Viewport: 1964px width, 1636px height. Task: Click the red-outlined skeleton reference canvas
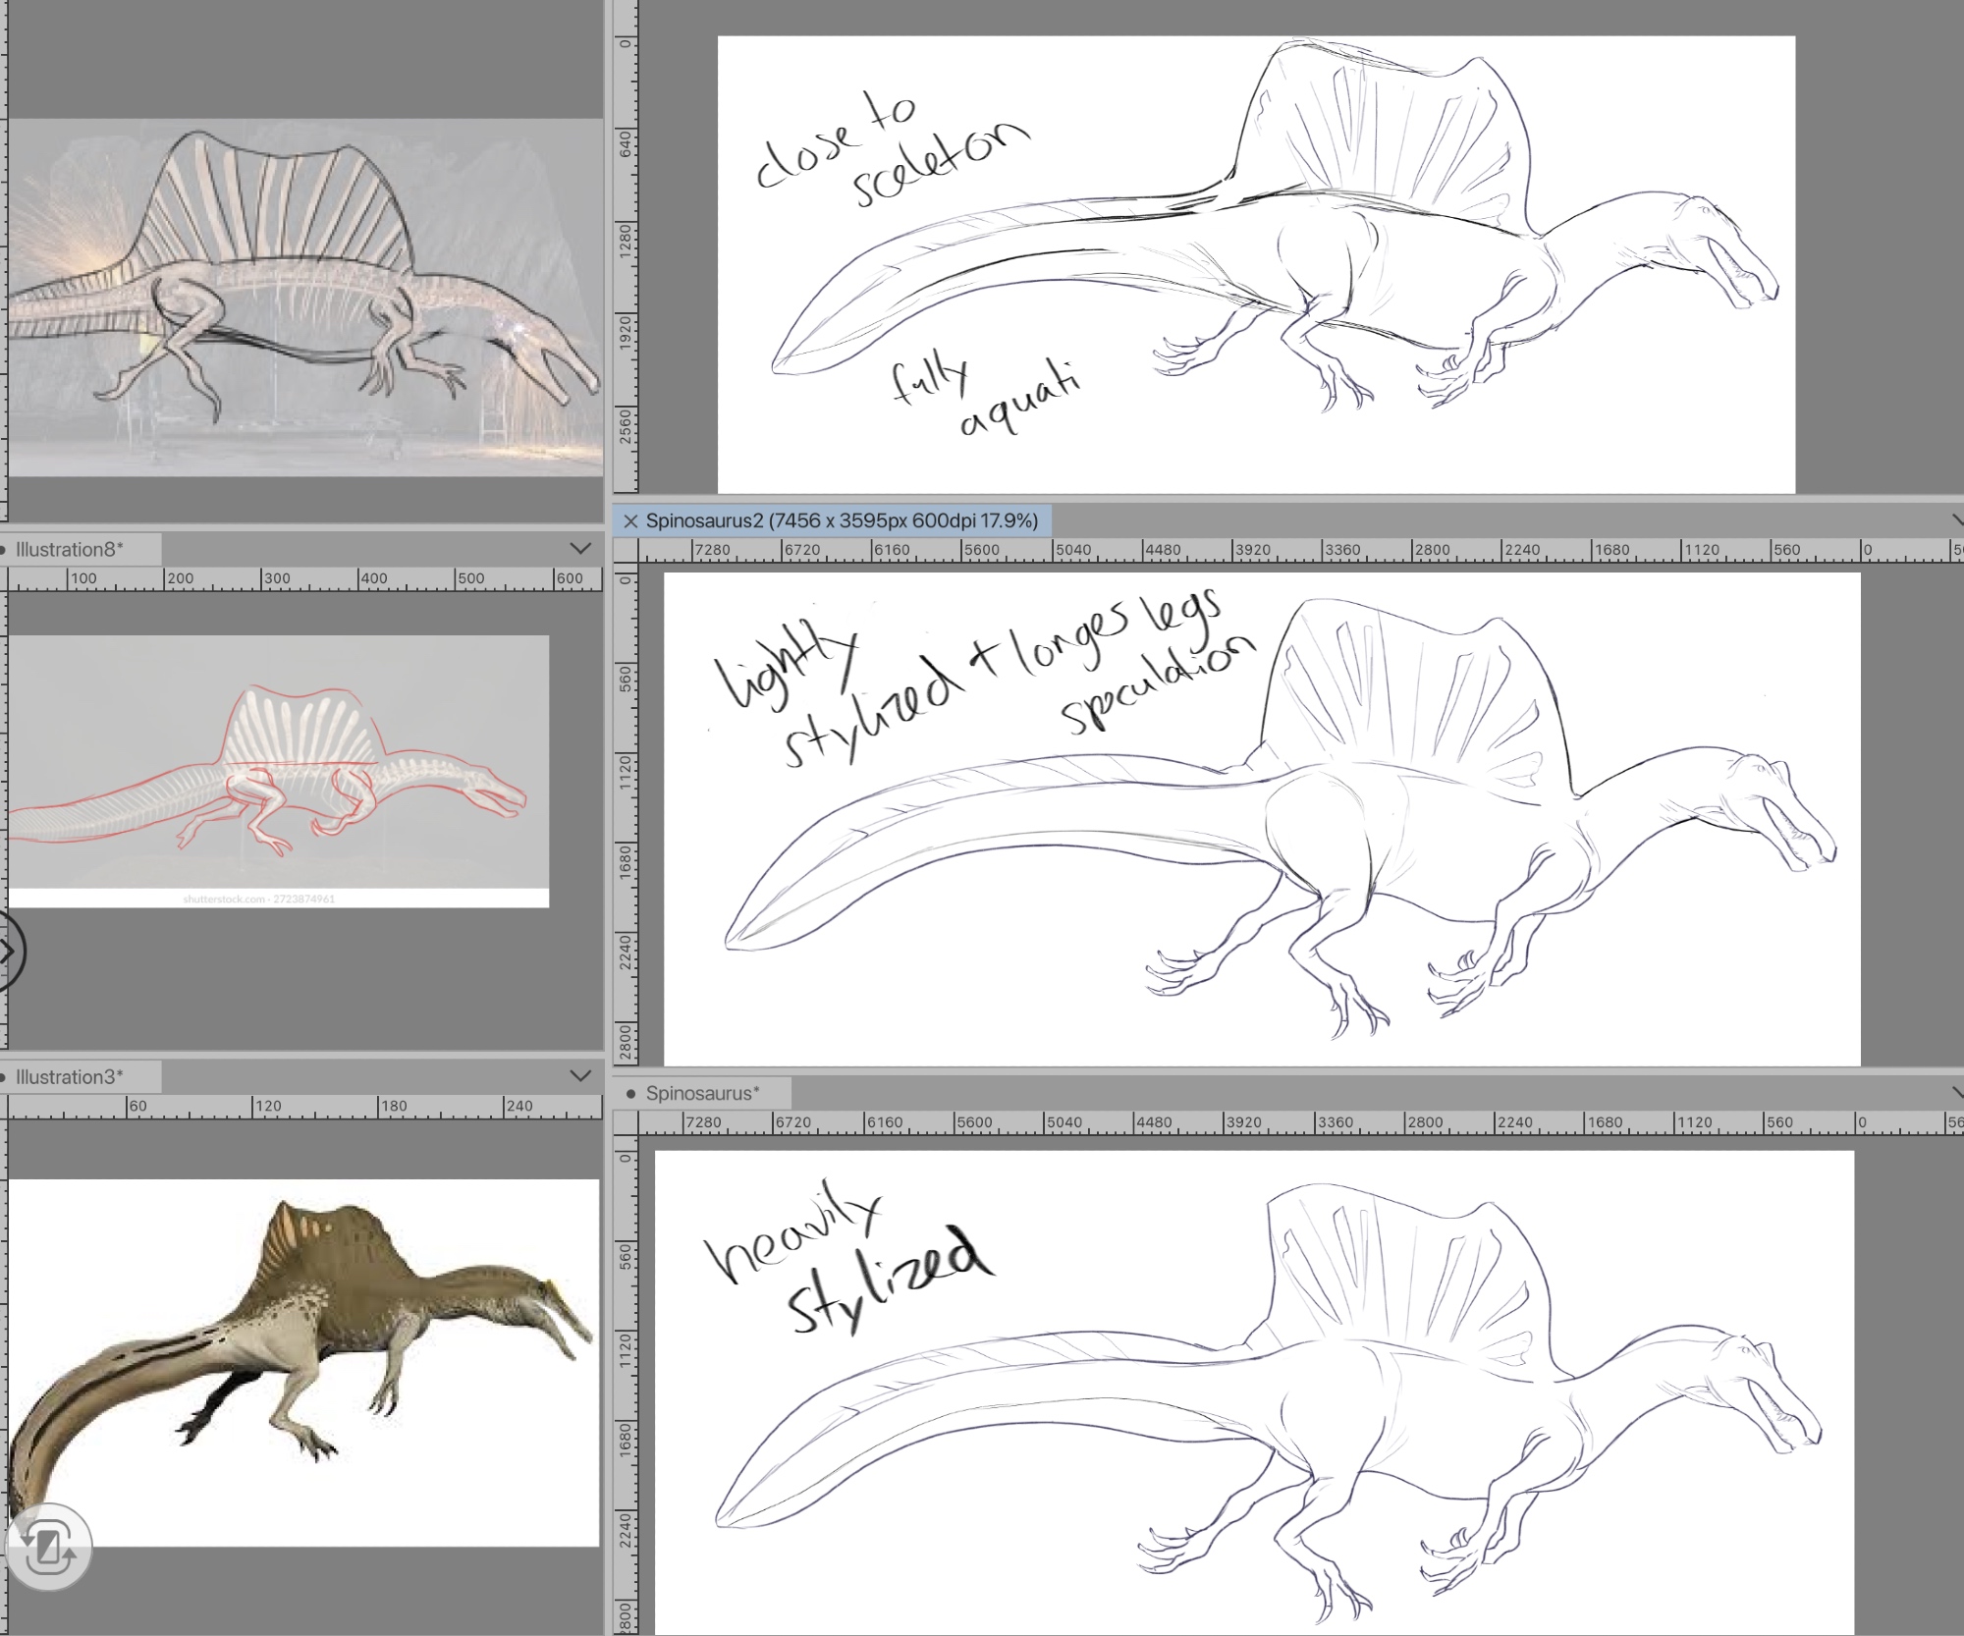click(279, 771)
